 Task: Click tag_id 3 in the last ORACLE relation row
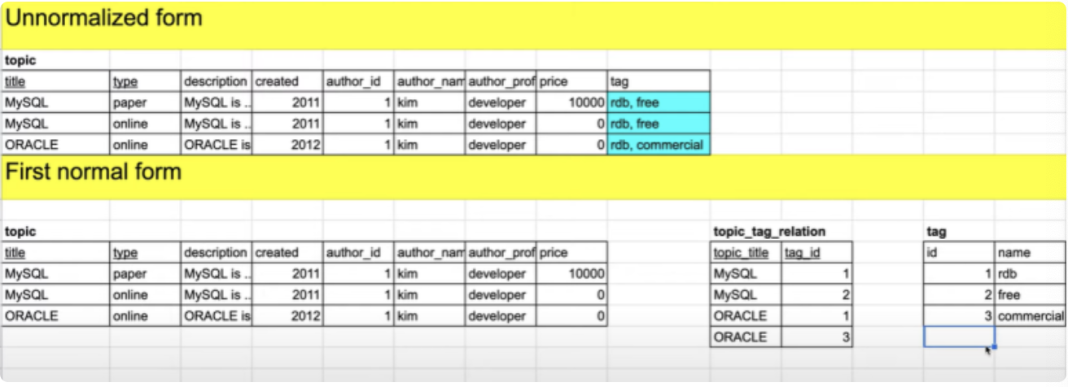[x=816, y=337]
